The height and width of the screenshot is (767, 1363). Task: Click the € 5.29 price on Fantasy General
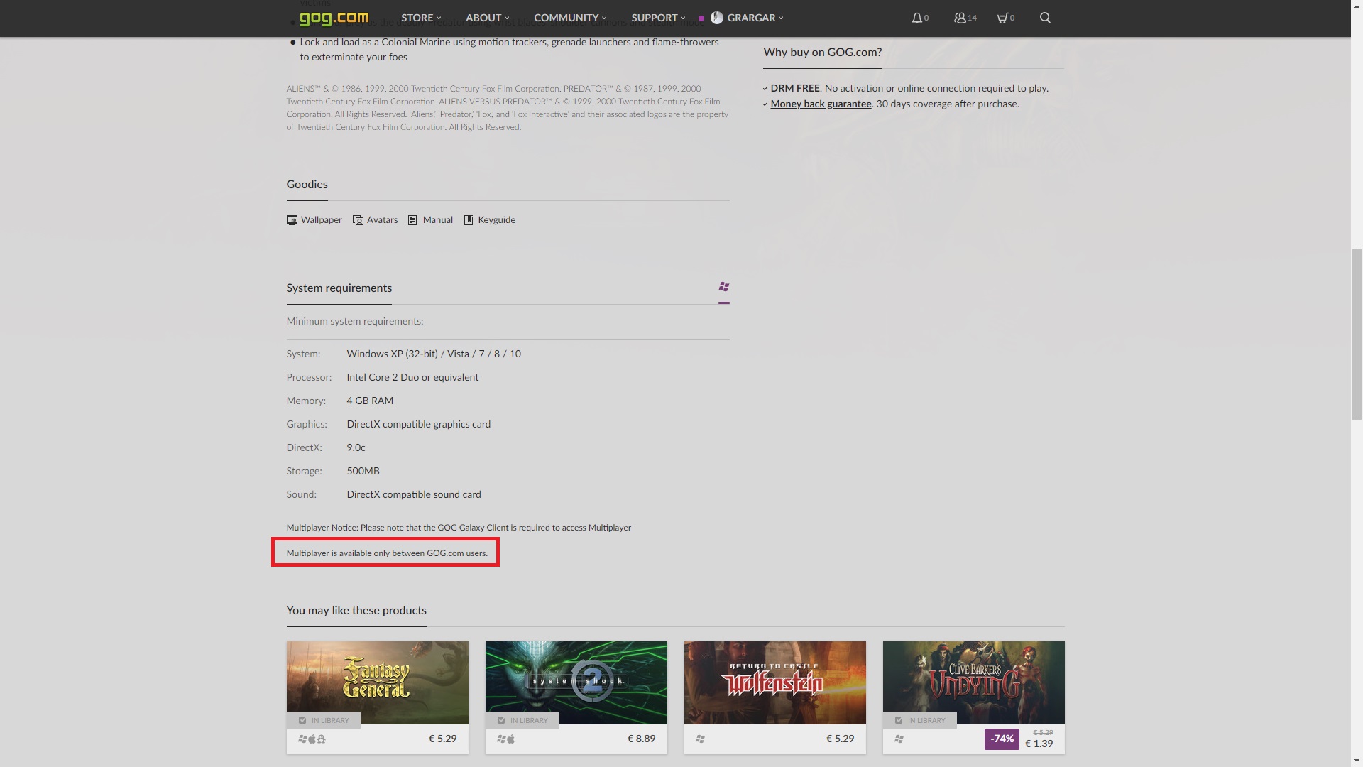[443, 739]
